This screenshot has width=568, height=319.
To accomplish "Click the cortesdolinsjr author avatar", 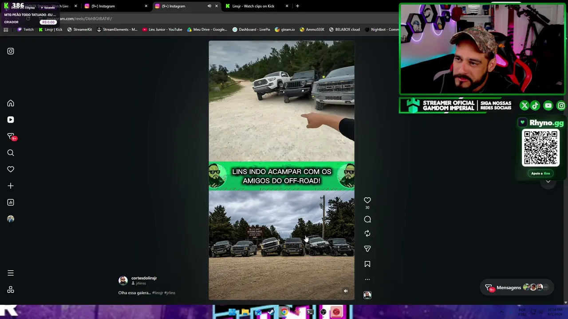I will click(x=123, y=280).
